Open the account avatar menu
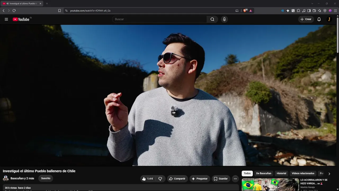The width and height of the screenshot is (339, 191). (x=329, y=19)
